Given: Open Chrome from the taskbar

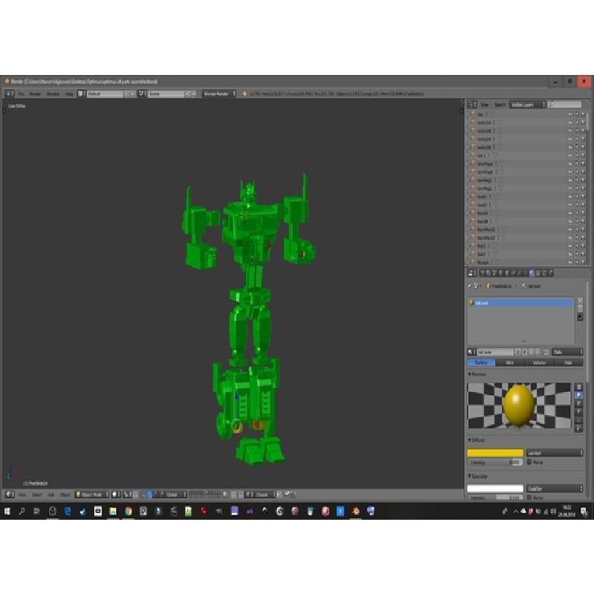Looking at the screenshot, I should pos(128,512).
